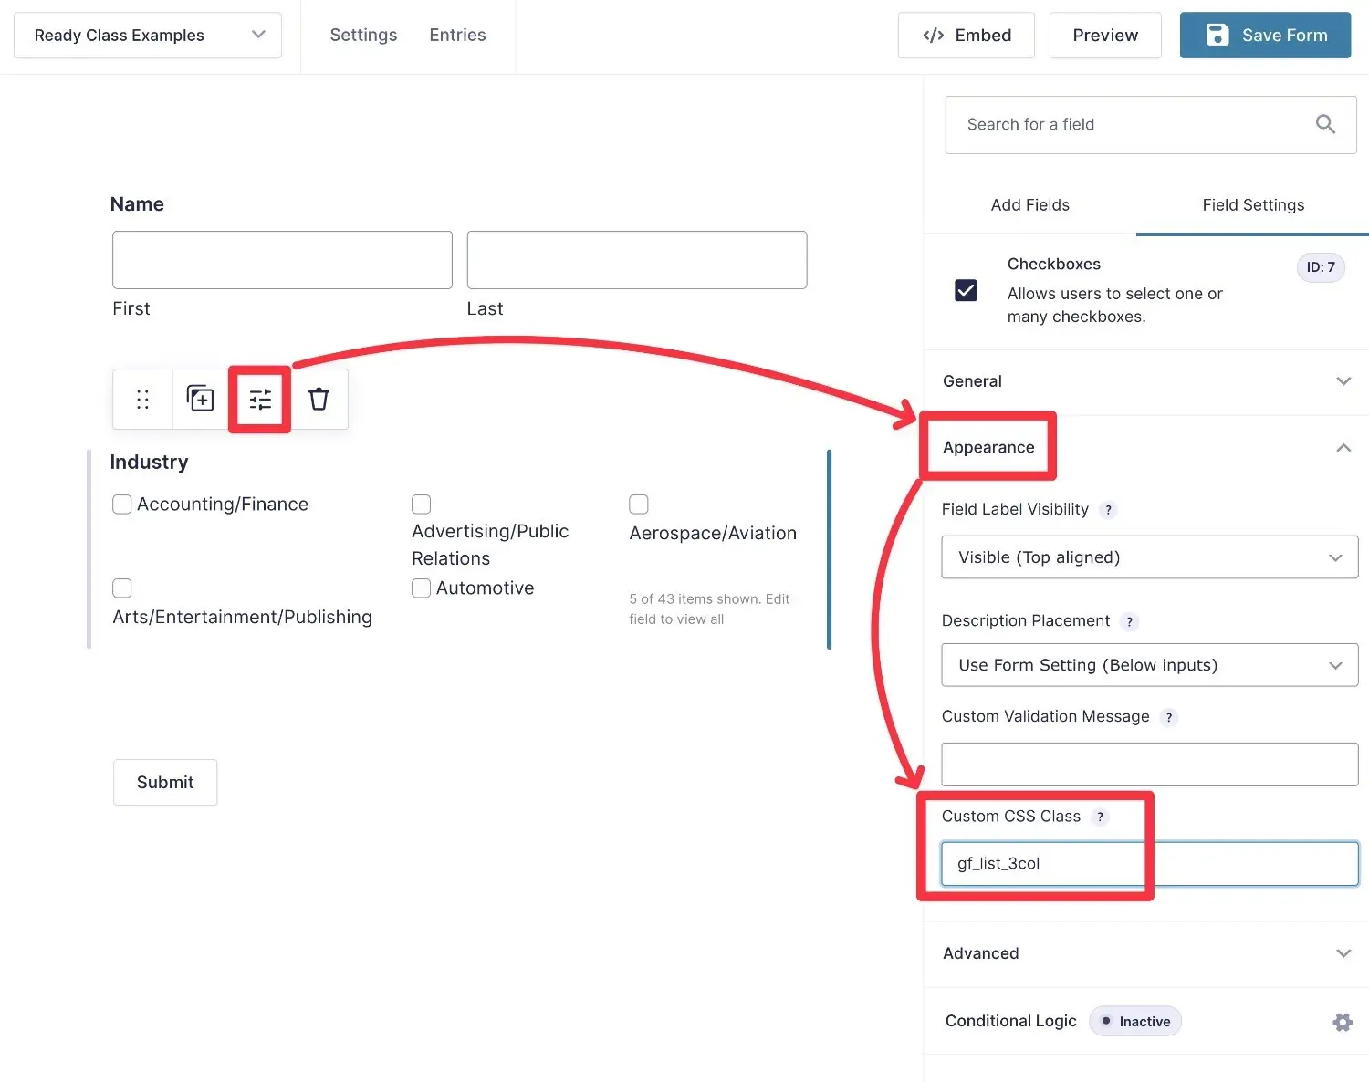Expand the Advanced section
This screenshot has height=1082, width=1369.
tap(1147, 953)
